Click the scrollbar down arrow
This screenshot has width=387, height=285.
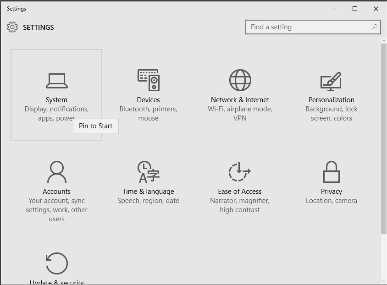(x=383, y=281)
